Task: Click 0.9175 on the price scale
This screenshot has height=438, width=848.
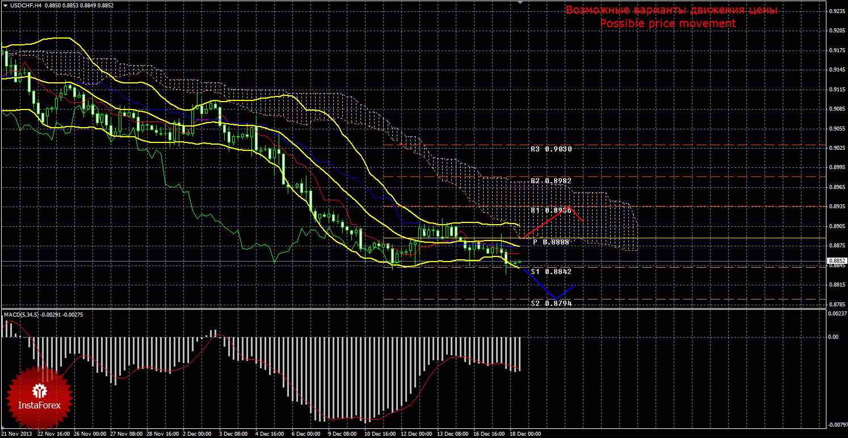Action: point(836,50)
